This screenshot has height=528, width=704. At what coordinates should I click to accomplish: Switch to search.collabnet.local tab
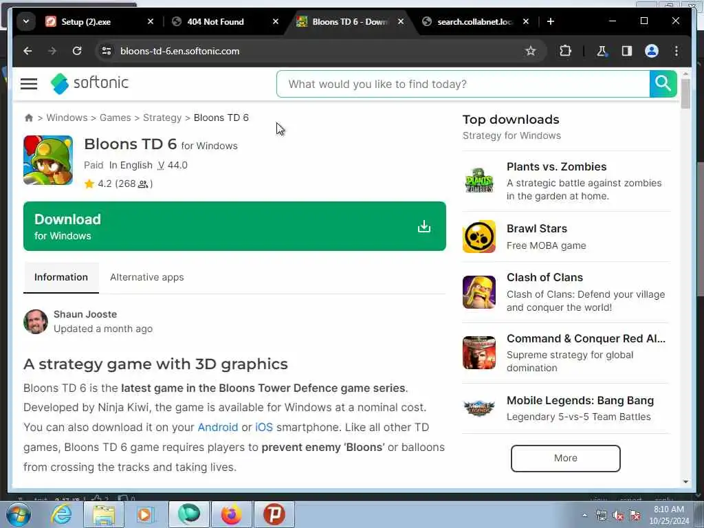[474, 21]
